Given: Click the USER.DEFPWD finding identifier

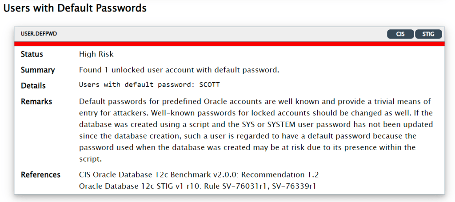Looking at the screenshot, I should pos(39,34).
